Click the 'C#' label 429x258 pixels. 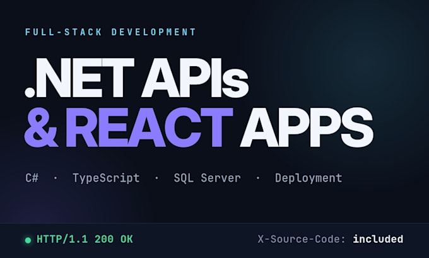click(32, 178)
